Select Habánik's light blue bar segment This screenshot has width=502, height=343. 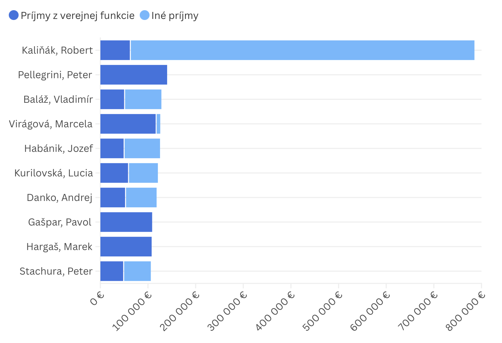point(142,148)
